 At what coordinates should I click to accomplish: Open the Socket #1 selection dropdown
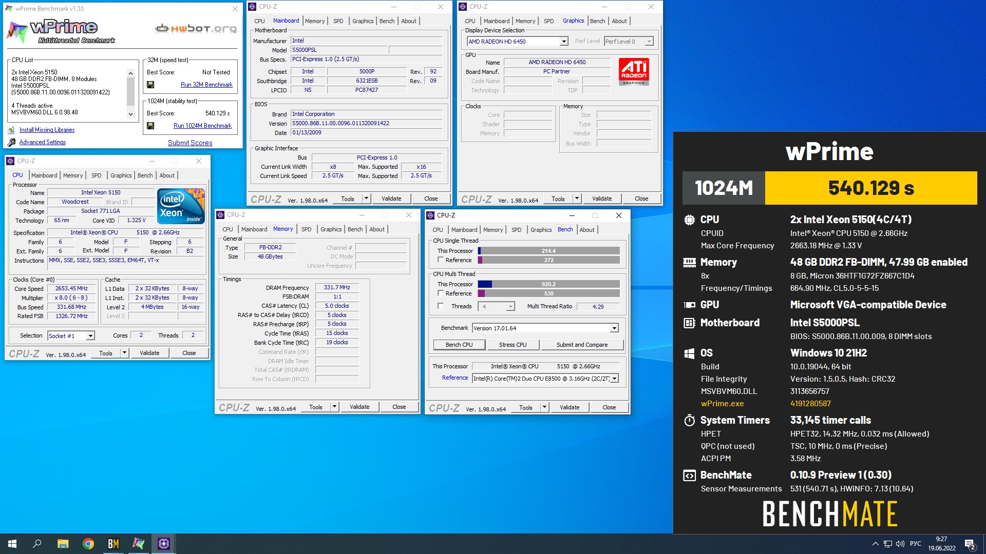click(x=90, y=336)
